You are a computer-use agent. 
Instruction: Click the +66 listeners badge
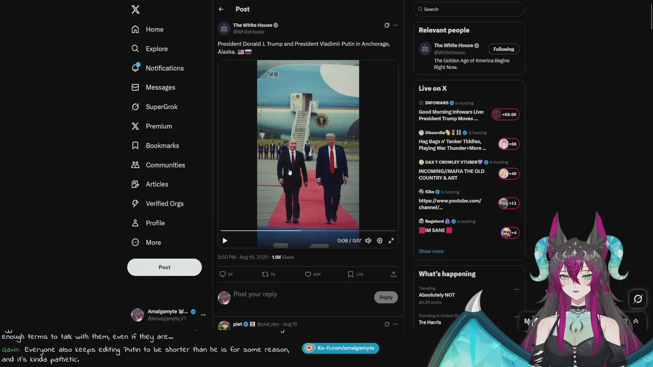pos(509,144)
